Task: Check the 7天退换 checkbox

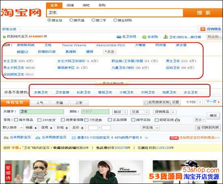Action: 86,120
